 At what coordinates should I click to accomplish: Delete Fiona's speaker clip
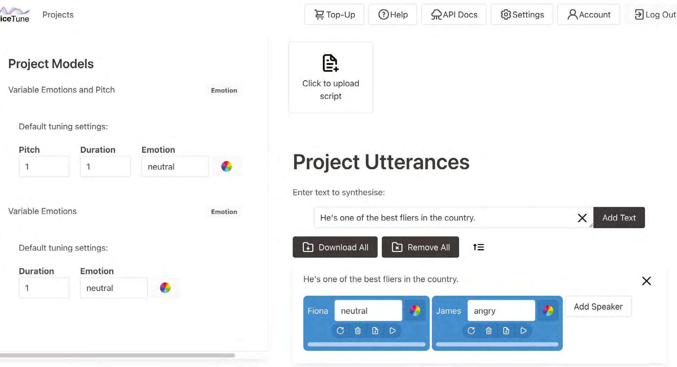coord(358,331)
